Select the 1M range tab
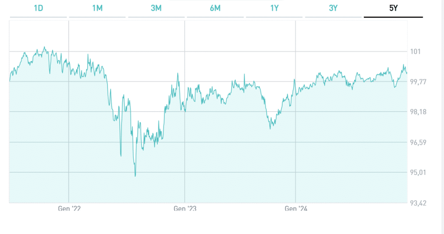Screen dimensions: 444x234 pyautogui.click(x=97, y=8)
